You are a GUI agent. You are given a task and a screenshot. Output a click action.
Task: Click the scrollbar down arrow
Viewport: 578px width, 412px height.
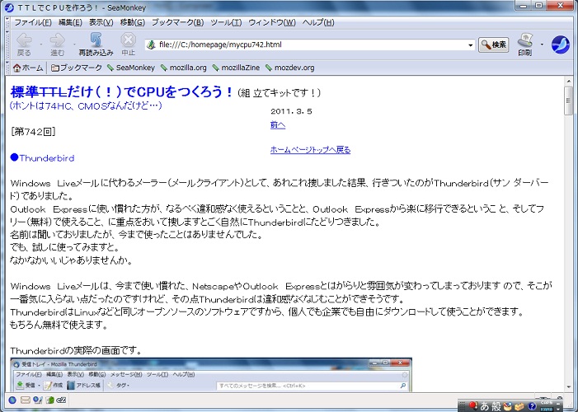point(568,387)
